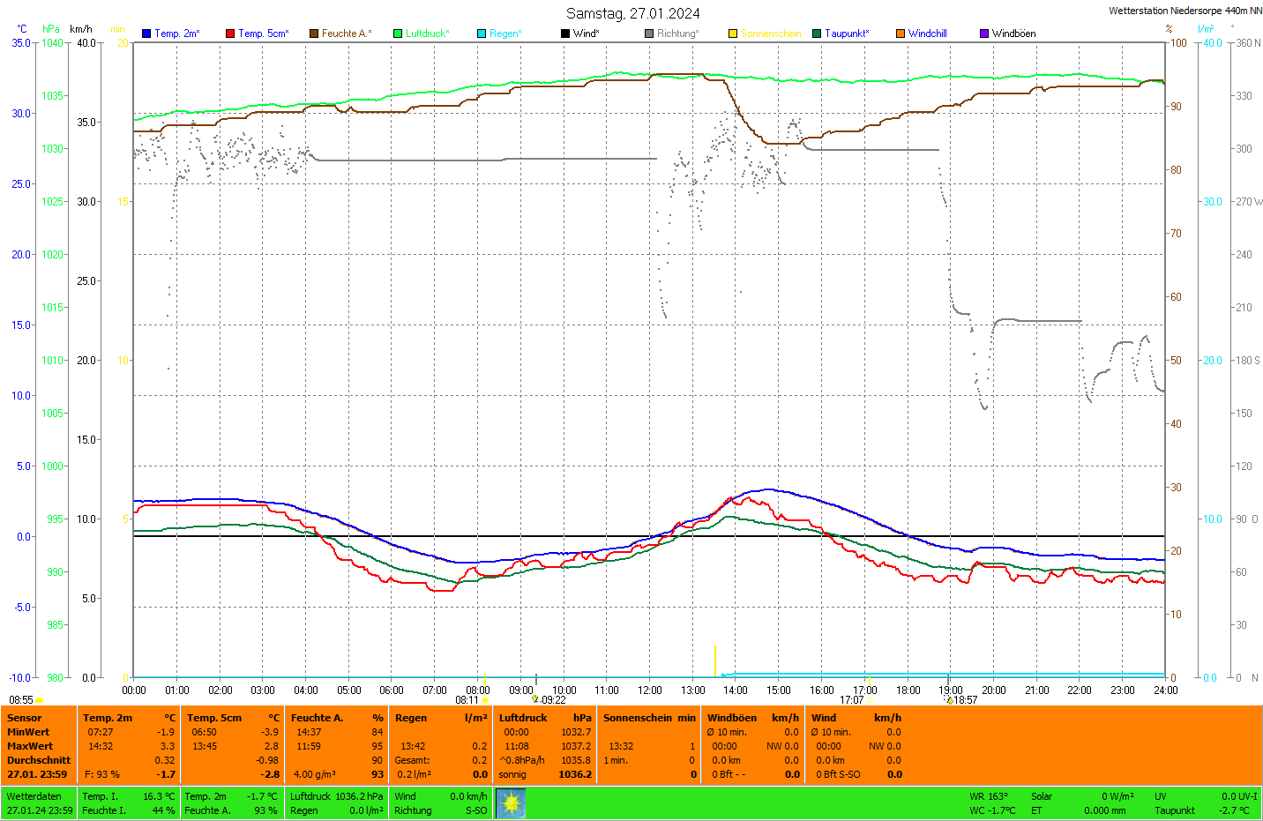Viewport: 1263px width, 821px height.
Task: Click the Sensor column header in table
Action: click(x=25, y=718)
